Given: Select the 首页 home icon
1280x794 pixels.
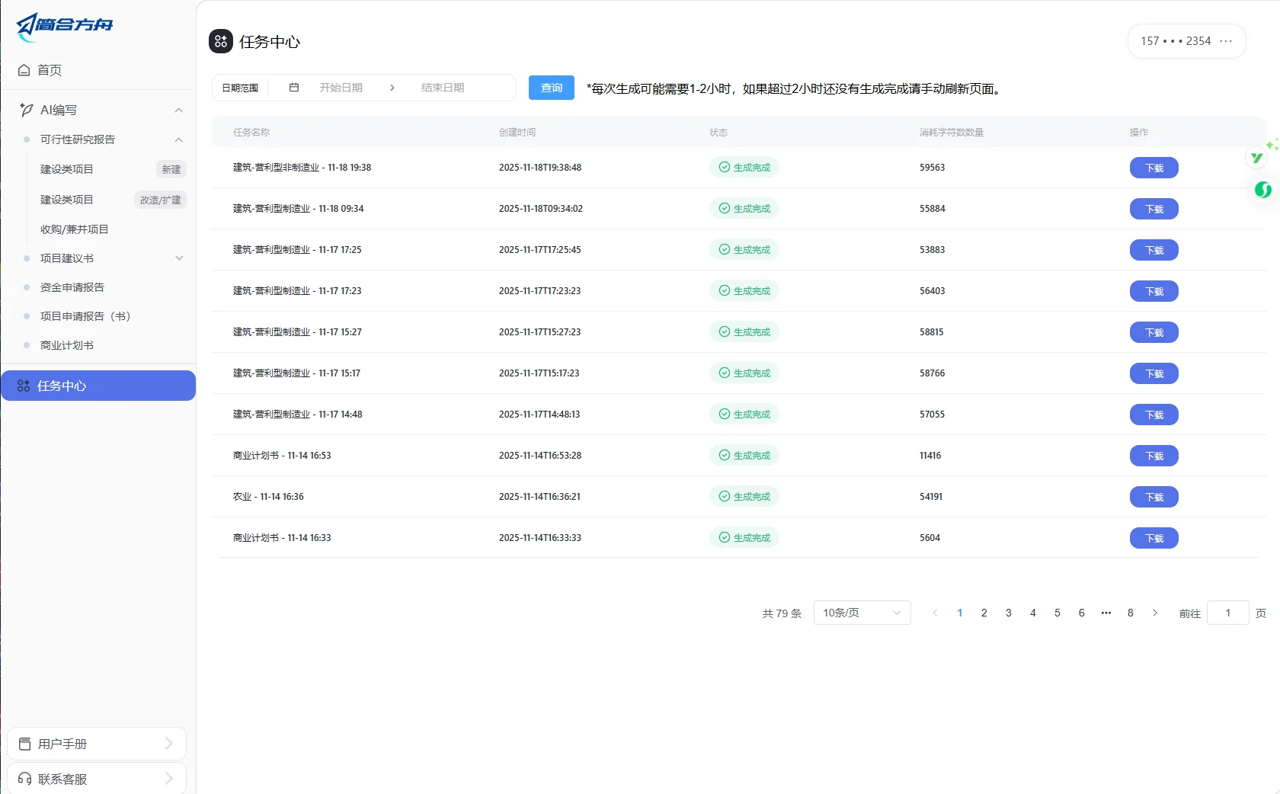Looking at the screenshot, I should [x=24, y=69].
